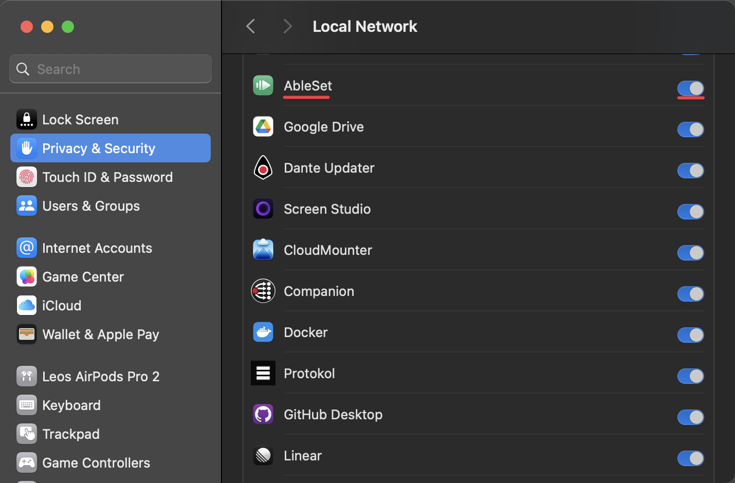Open Lock Screen settings
The height and width of the screenshot is (483, 735).
point(80,119)
